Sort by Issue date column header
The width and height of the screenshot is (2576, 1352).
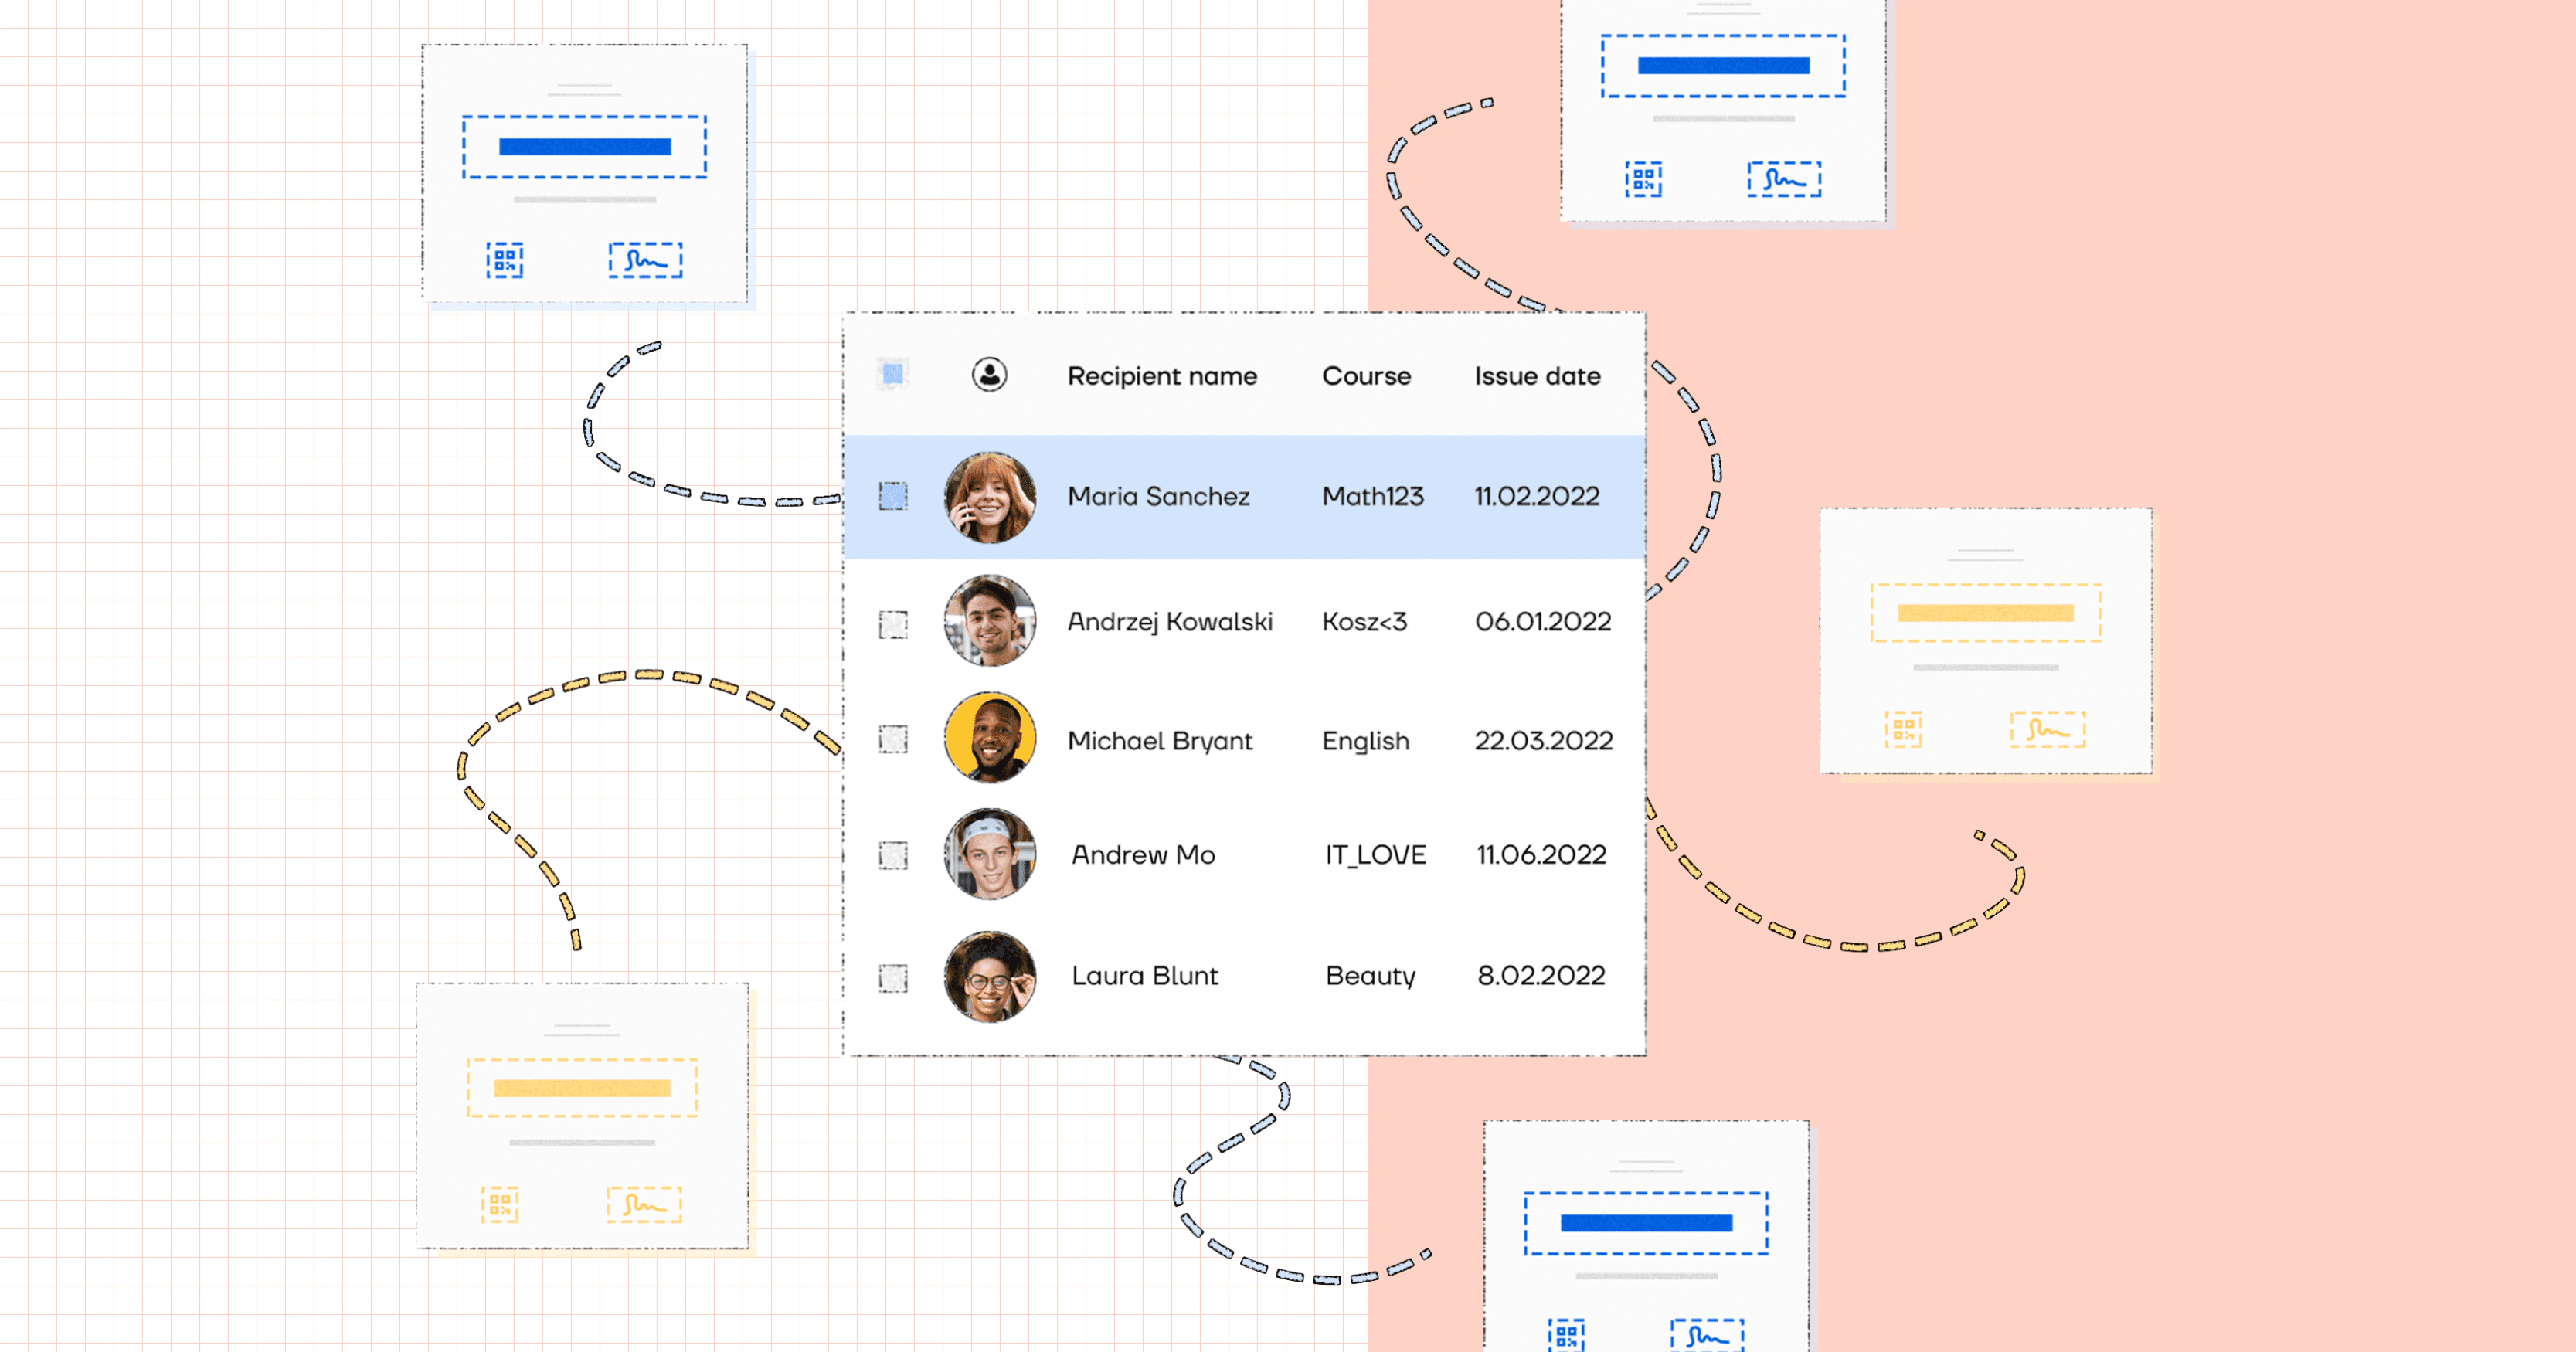click(x=1537, y=376)
